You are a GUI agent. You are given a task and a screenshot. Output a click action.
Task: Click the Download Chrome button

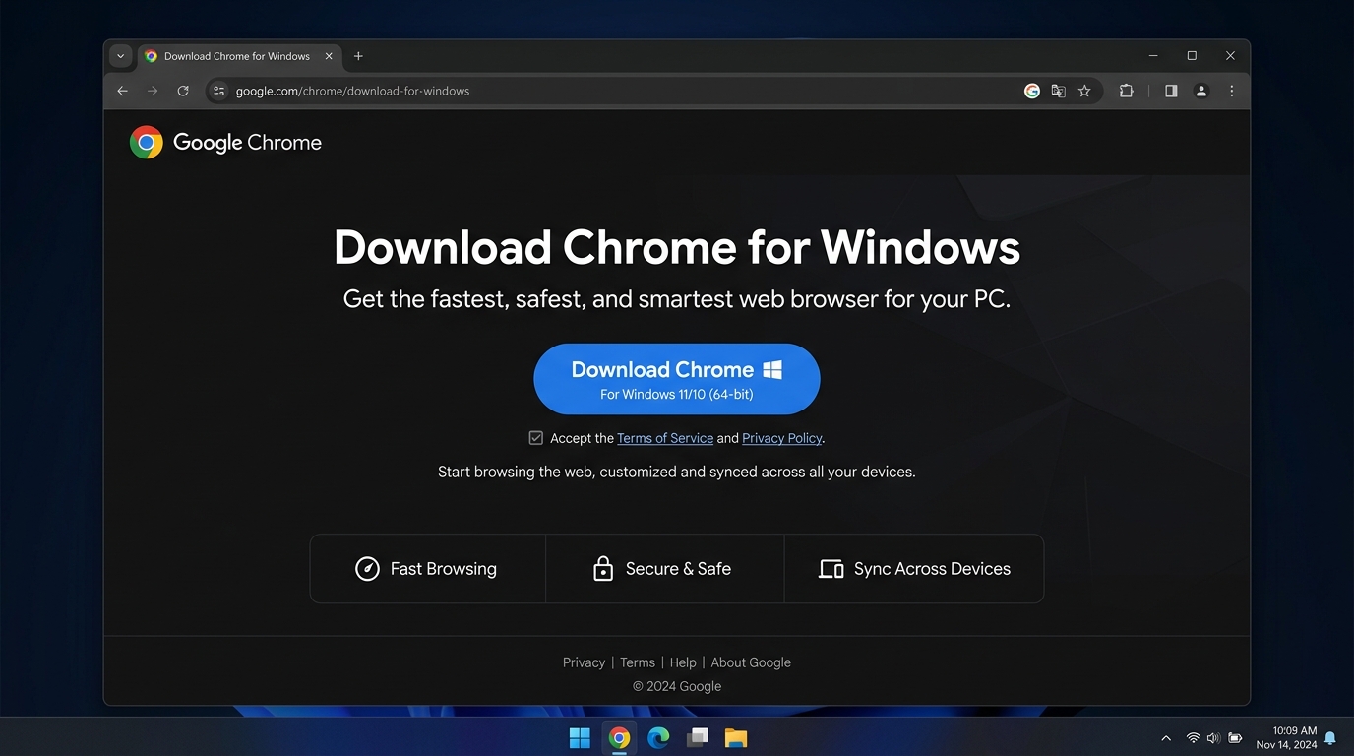(x=677, y=379)
